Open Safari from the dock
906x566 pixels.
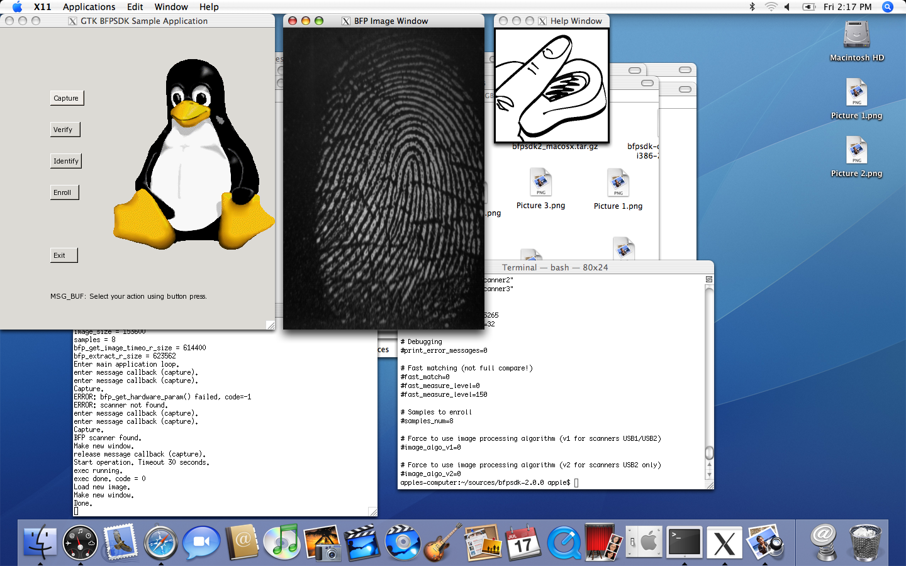pyautogui.click(x=160, y=543)
